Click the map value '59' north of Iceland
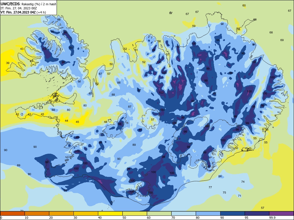The image size is (294, 220). tap(194, 26)
